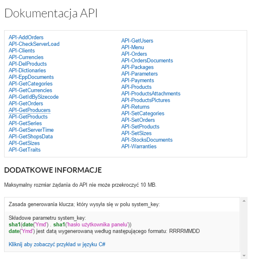This screenshot has height=259, width=255.
Task: Open the API-AddOrders documentation link
Action: (26, 38)
